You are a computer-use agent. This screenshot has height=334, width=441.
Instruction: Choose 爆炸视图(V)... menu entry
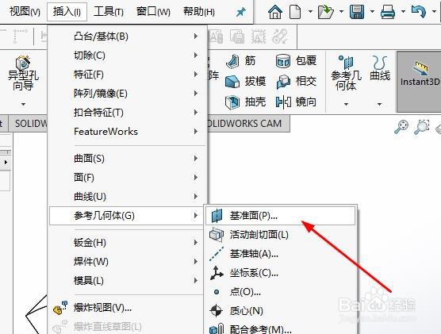pos(127,308)
